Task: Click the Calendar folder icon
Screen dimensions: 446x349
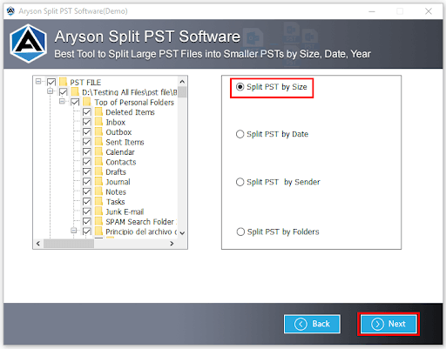Action: point(99,151)
